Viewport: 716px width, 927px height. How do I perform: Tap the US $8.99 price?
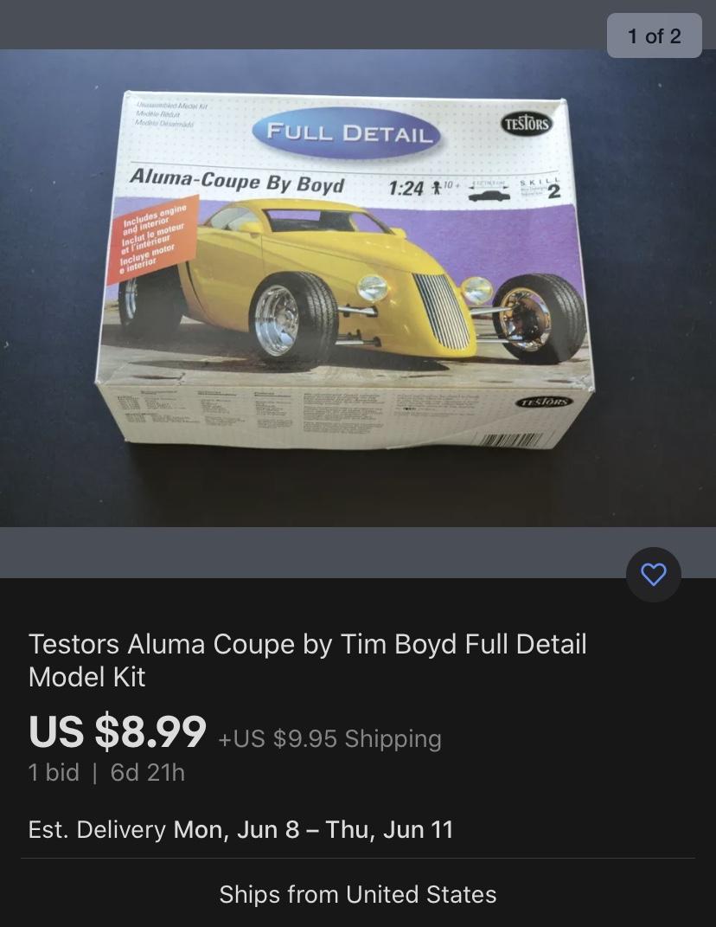tap(118, 732)
